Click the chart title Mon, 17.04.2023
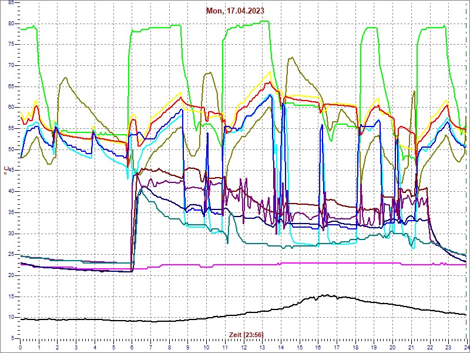 point(235,11)
